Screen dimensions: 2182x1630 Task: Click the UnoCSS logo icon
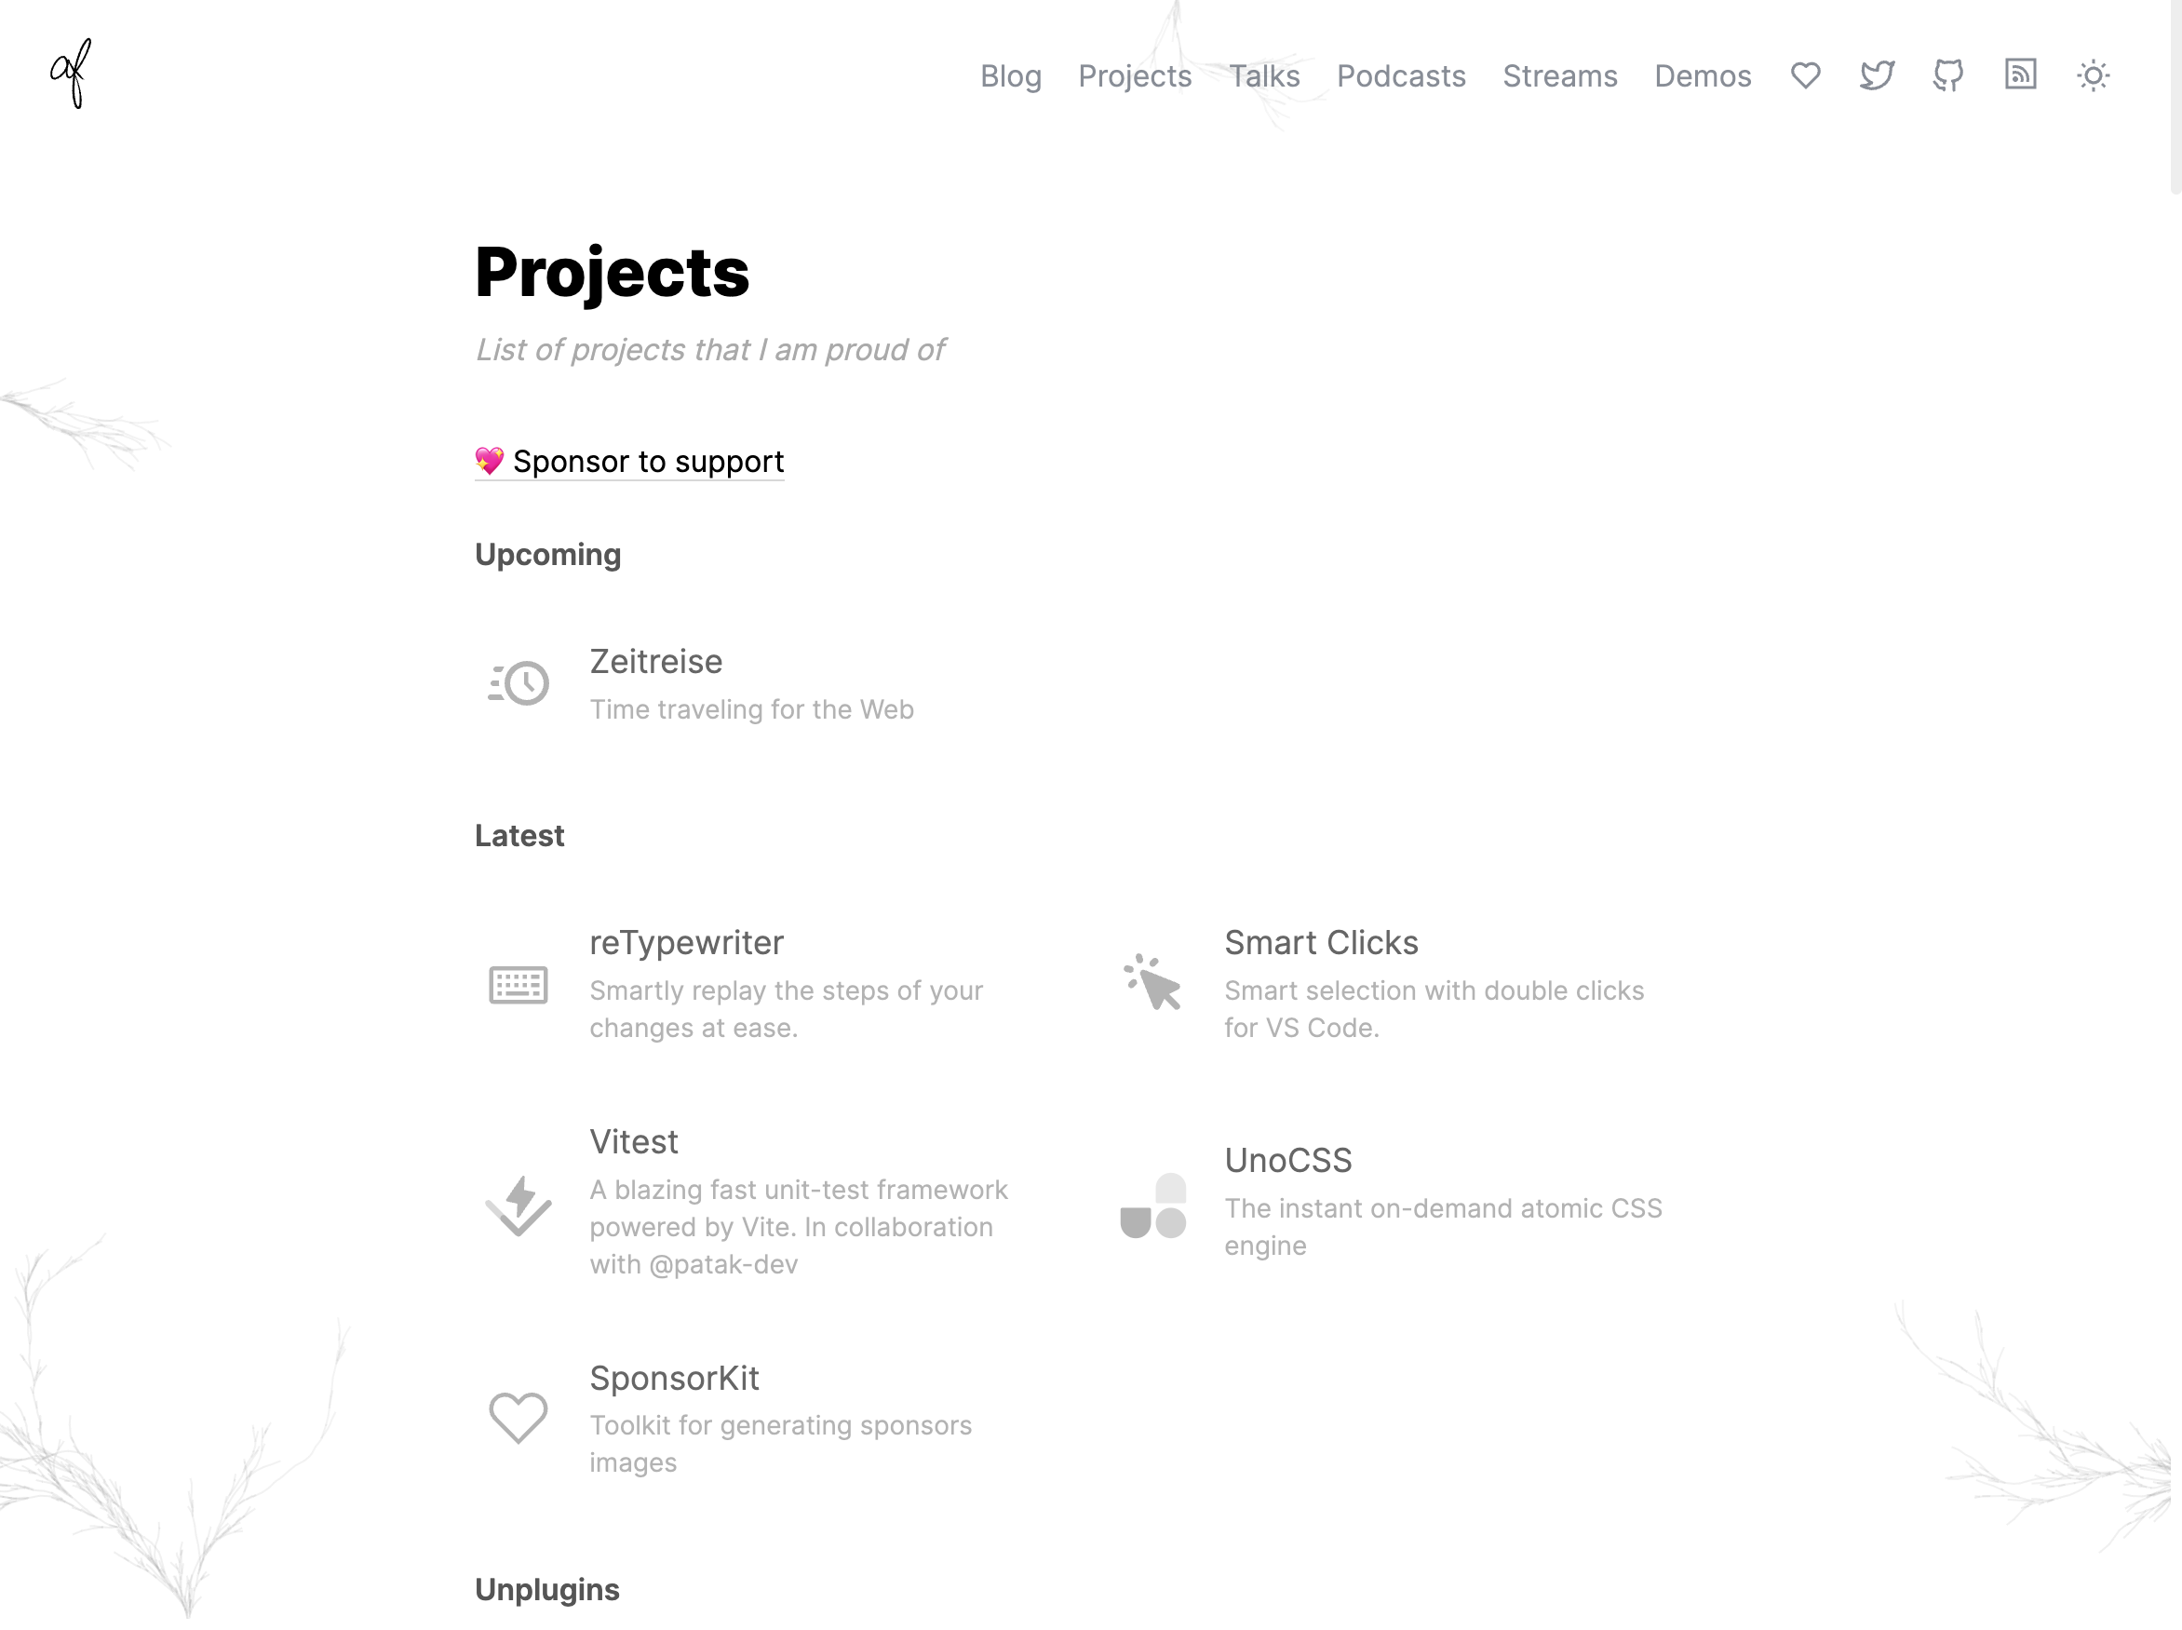coord(1152,1205)
